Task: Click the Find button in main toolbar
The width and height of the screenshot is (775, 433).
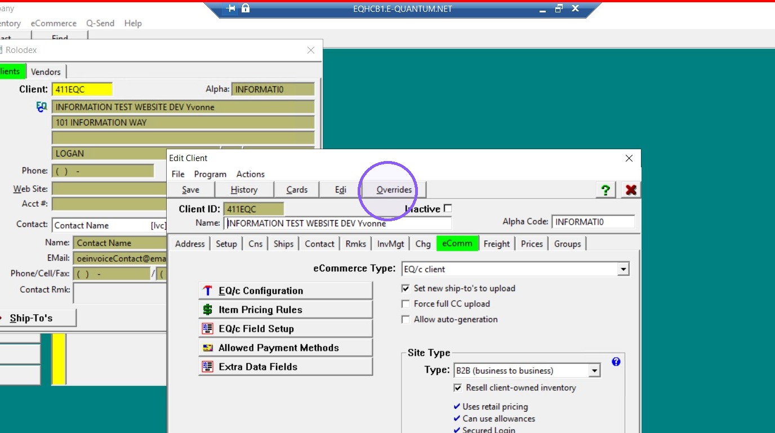Action: click(x=60, y=38)
